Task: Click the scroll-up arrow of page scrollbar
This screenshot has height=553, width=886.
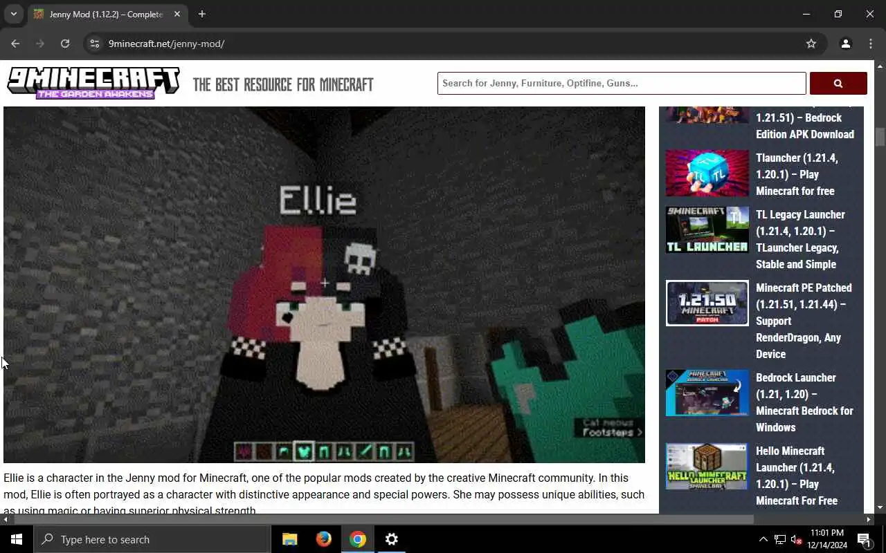Action: [880, 66]
